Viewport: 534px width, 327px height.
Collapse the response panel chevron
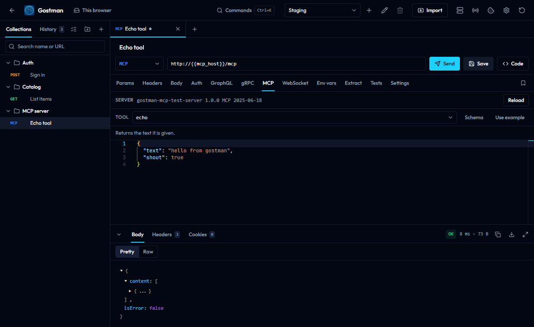(119, 234)
